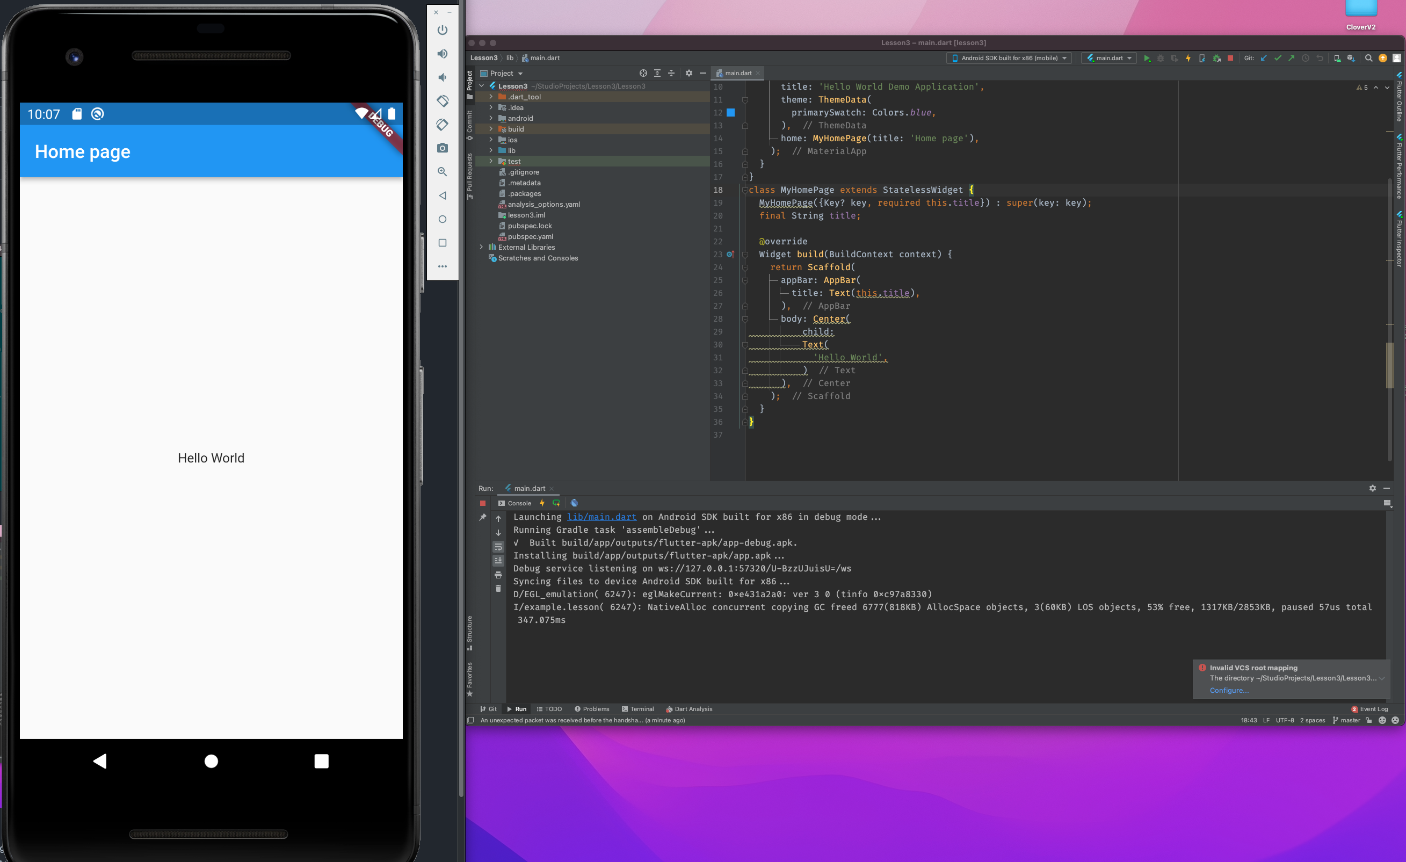Open Dart Analysis tab at bottom
This screenshot has height=862, width=1406.
pos(688,709)
